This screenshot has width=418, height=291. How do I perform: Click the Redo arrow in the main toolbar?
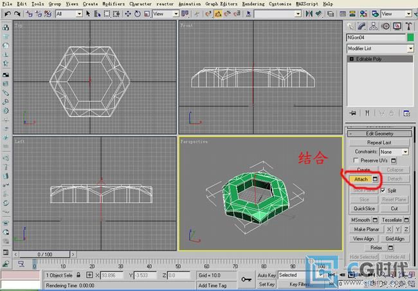[x=17, y=13]
